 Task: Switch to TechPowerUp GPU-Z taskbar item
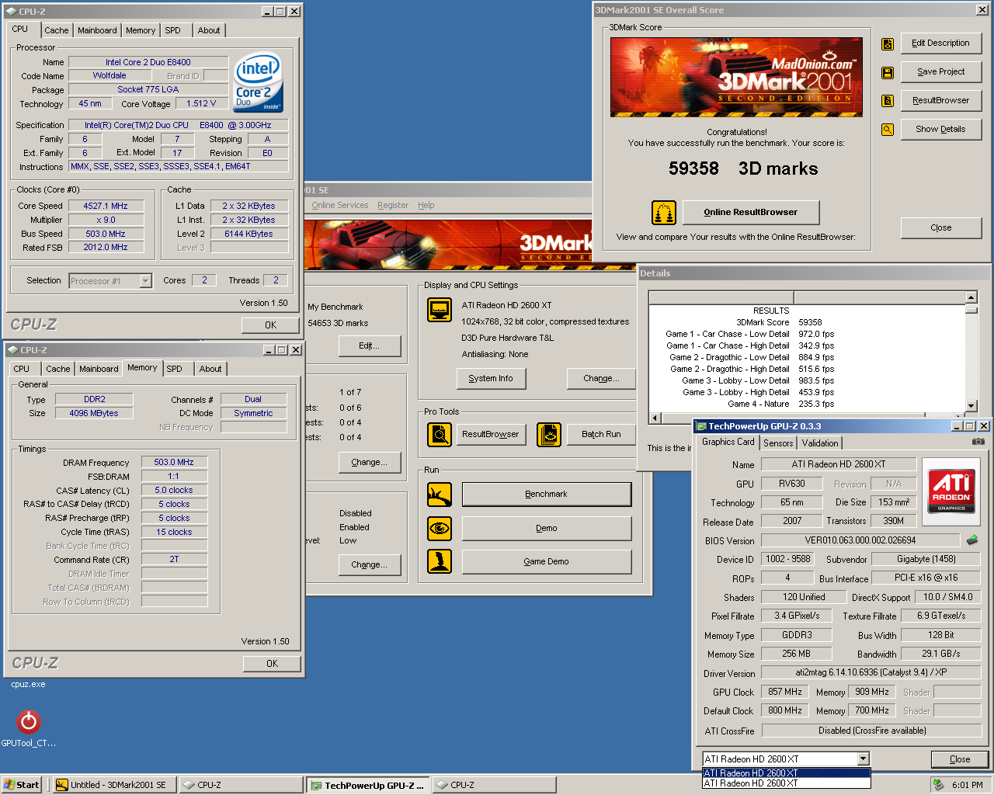point(368,785)
